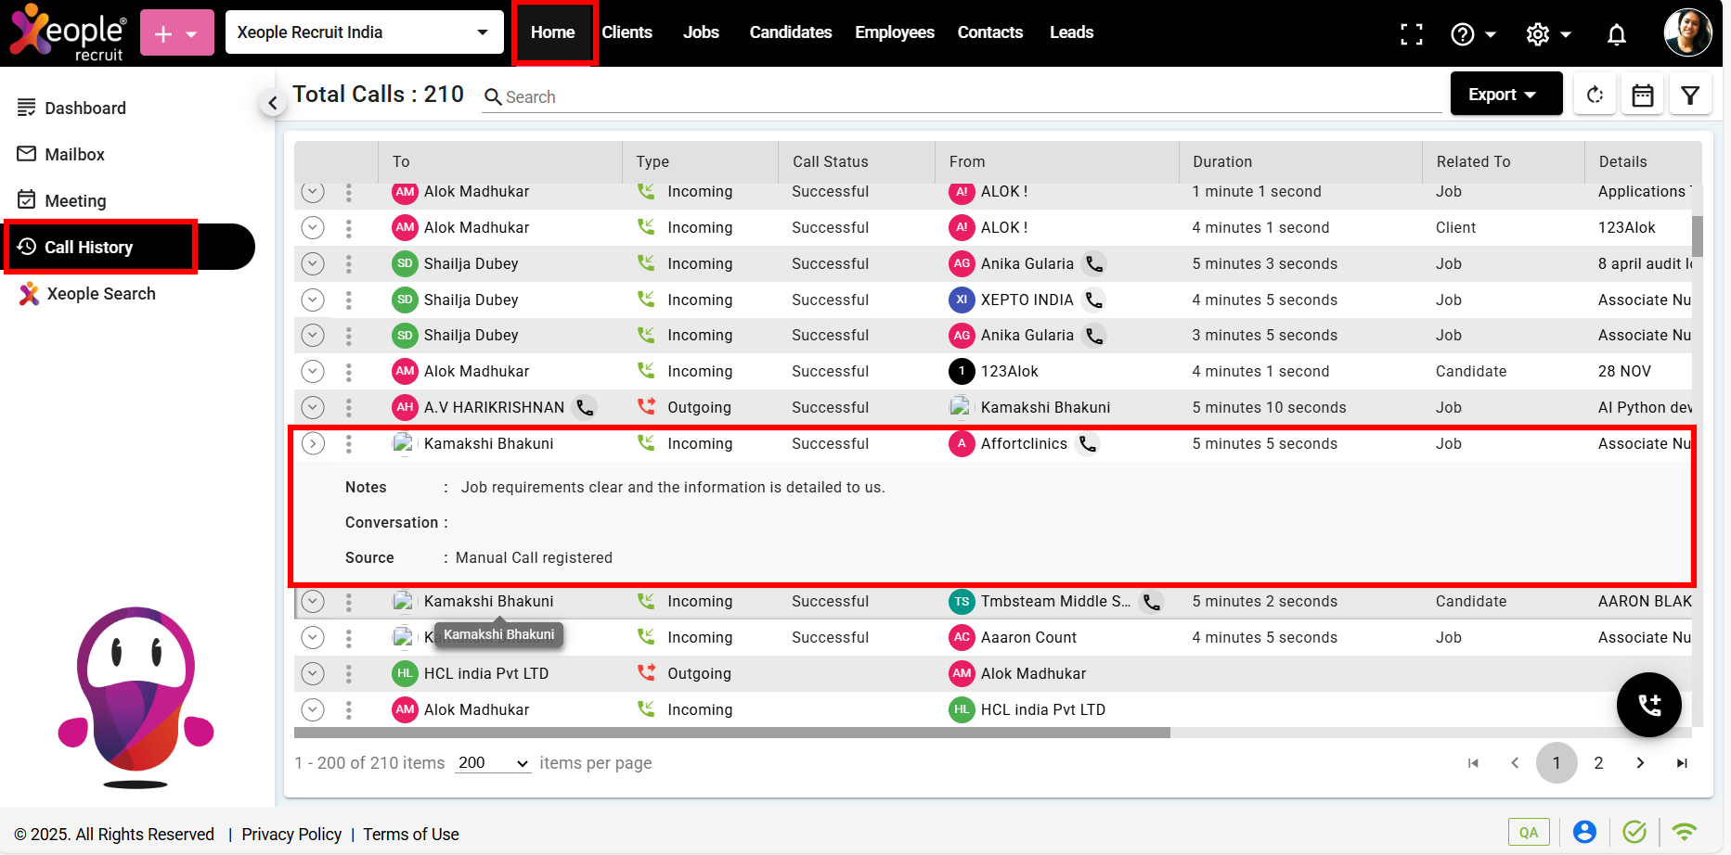Open three-dot menu for XEPTO INDIA row

pyautogui.click(x=349, y=300)
